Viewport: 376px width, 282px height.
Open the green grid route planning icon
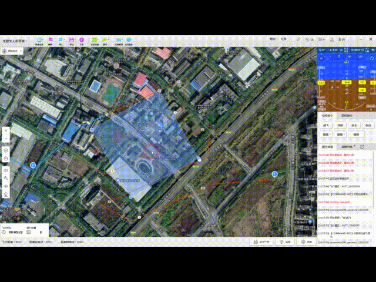click(94, 40)
